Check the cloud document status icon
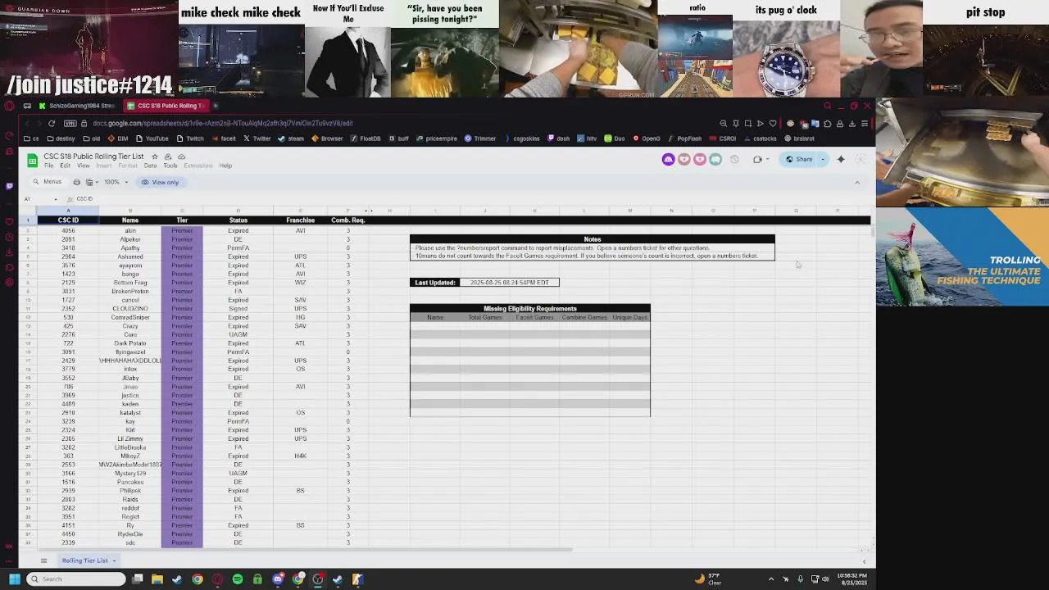The height and width of the screenshot is (590, 1049). click(182, 157)
